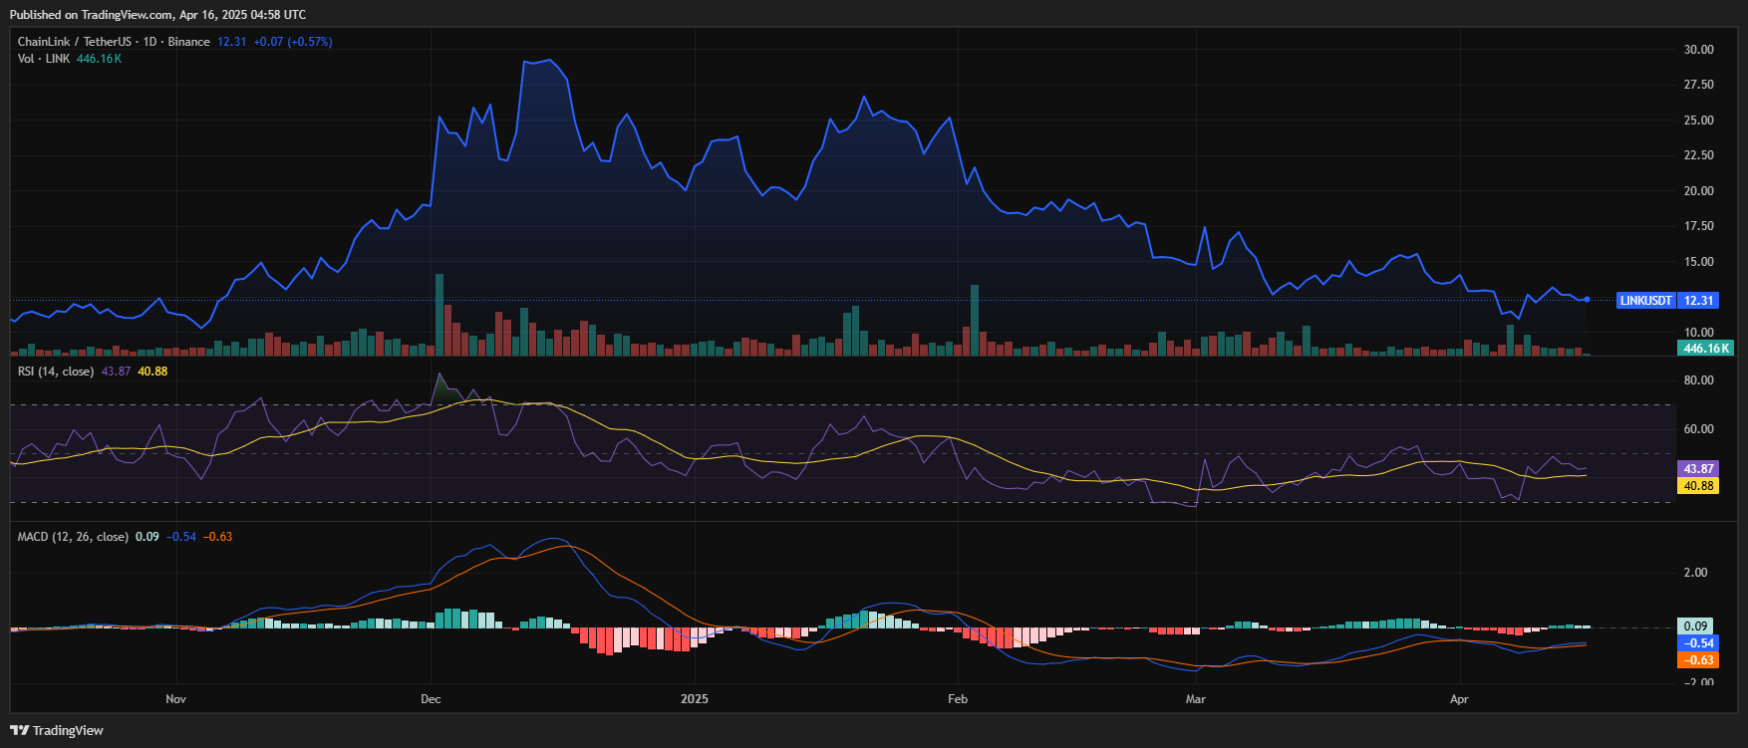Image resolution: width=1748 pixels, height=748 pixels.
Task: Click the TradingView logo at bottom left
Action: coord(57,730)
